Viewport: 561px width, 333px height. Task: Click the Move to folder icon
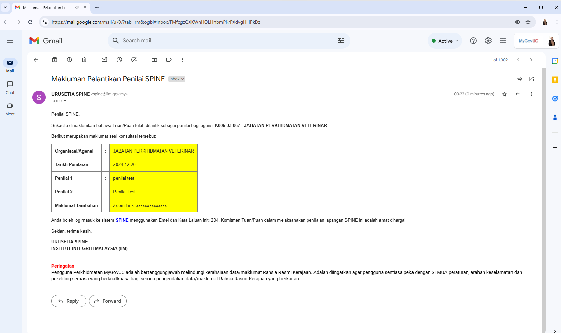point(154,60)
